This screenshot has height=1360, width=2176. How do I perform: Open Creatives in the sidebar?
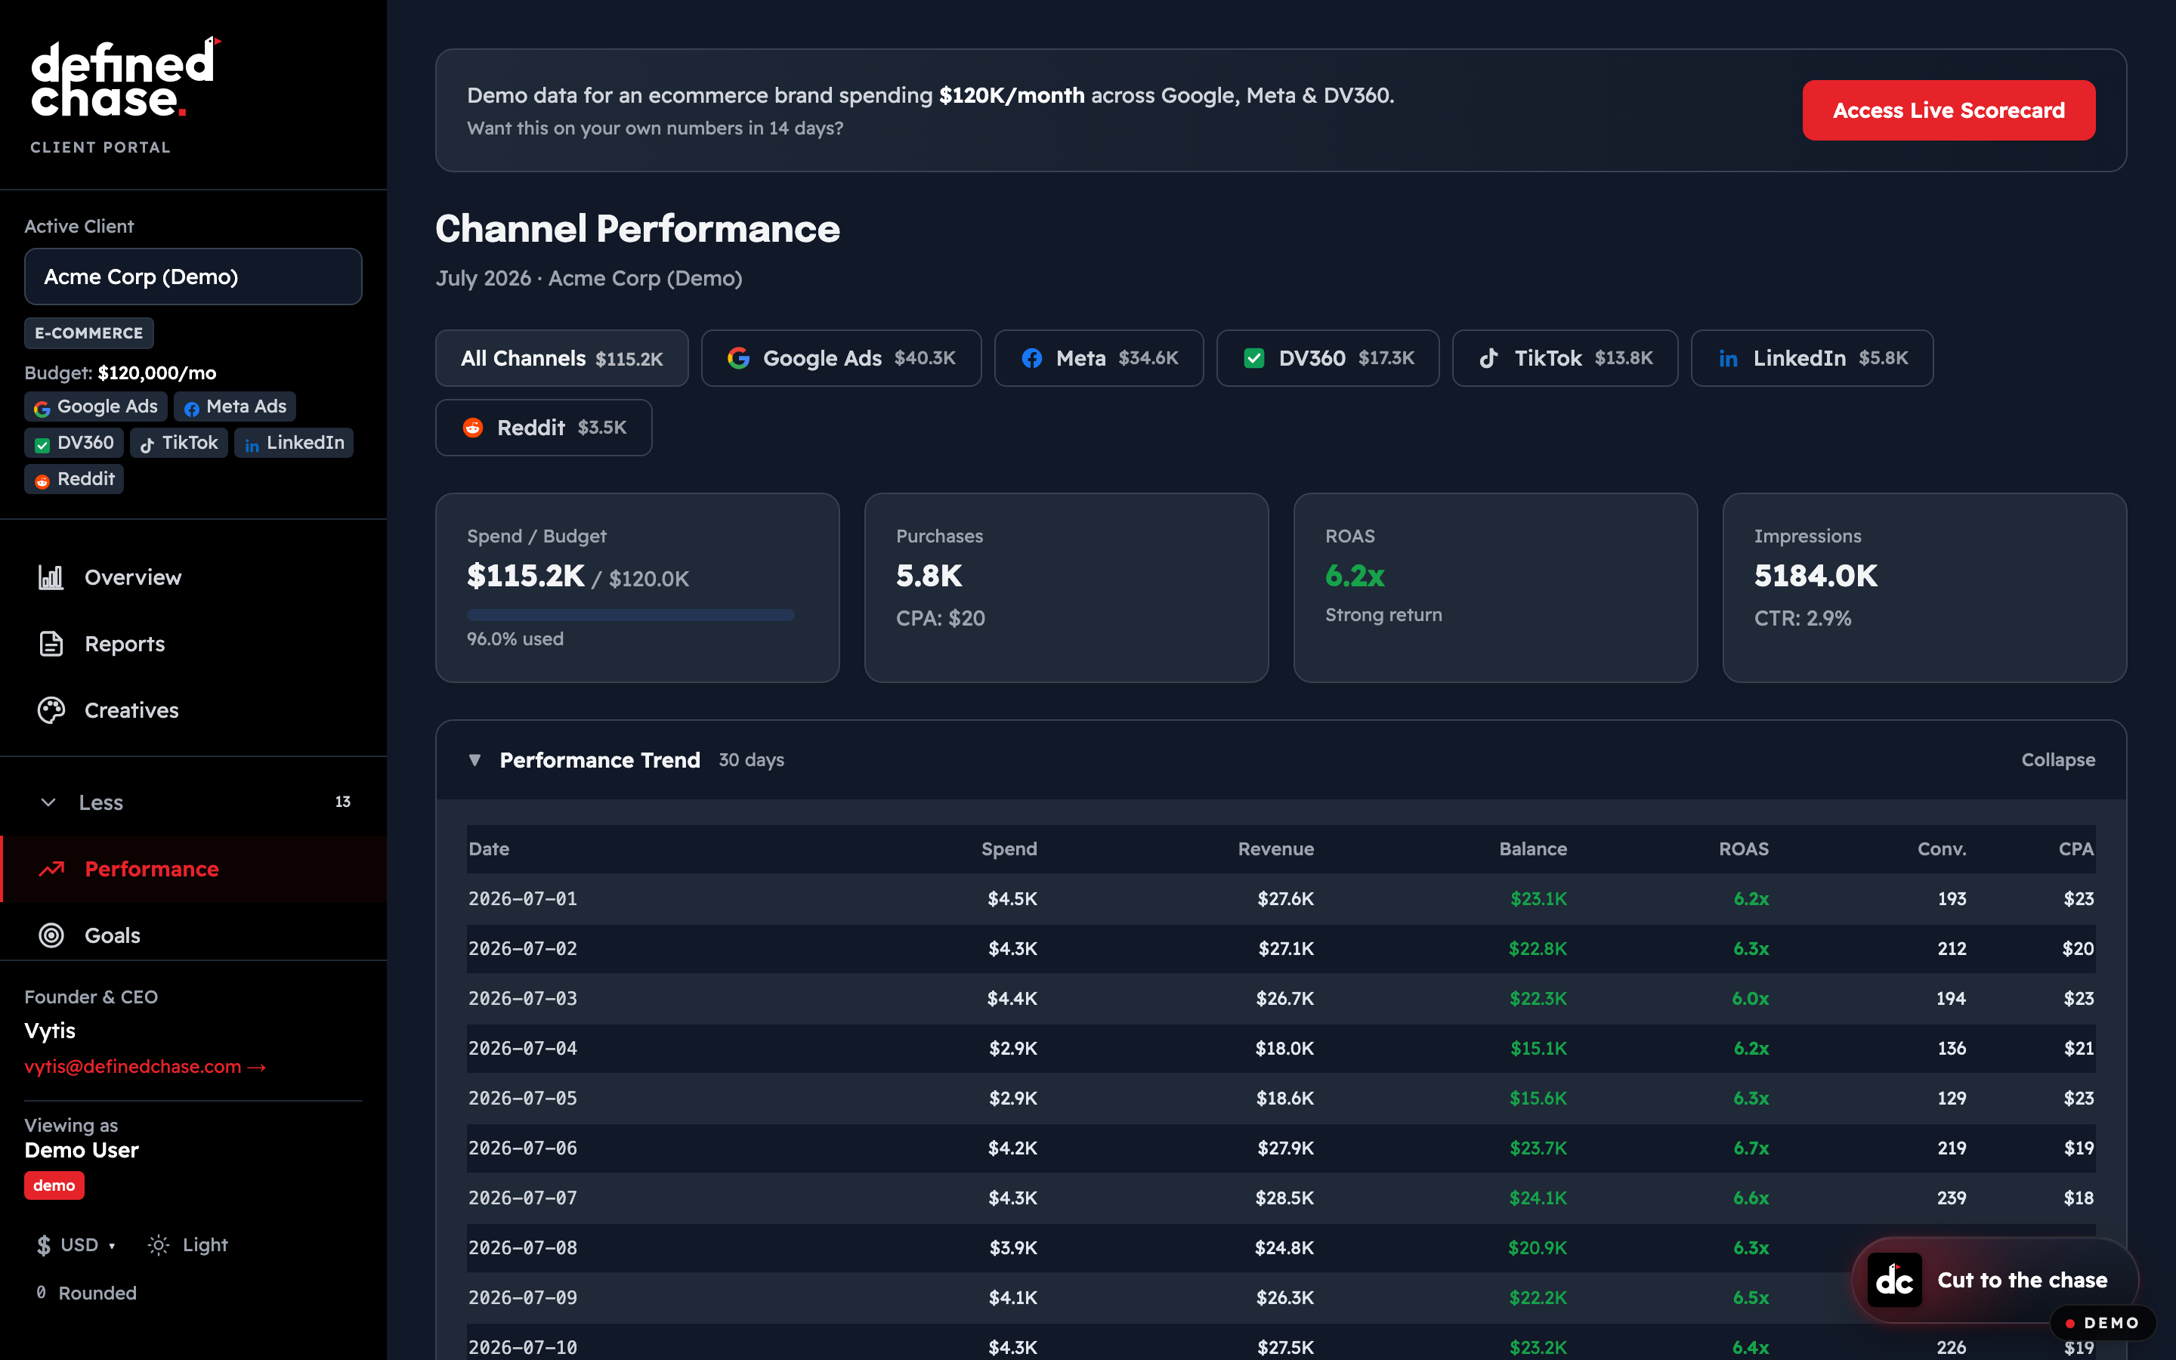click(193, 710)
